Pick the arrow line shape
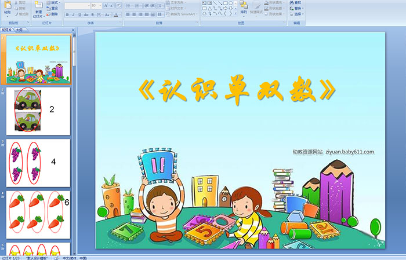This screenshot has height=260, width=406. [220, 3]
